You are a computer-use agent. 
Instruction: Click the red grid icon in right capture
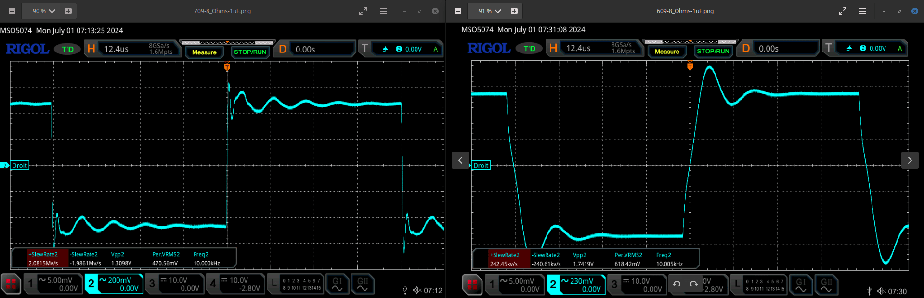pyautogui.click(x=472, y=285)
